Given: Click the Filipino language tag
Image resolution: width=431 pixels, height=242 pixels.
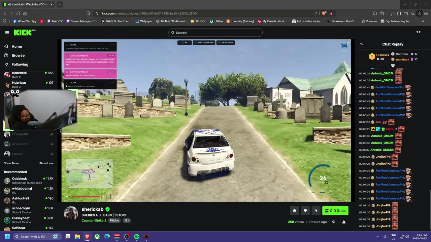Looking at the screenshot, I should coord(114,220).
